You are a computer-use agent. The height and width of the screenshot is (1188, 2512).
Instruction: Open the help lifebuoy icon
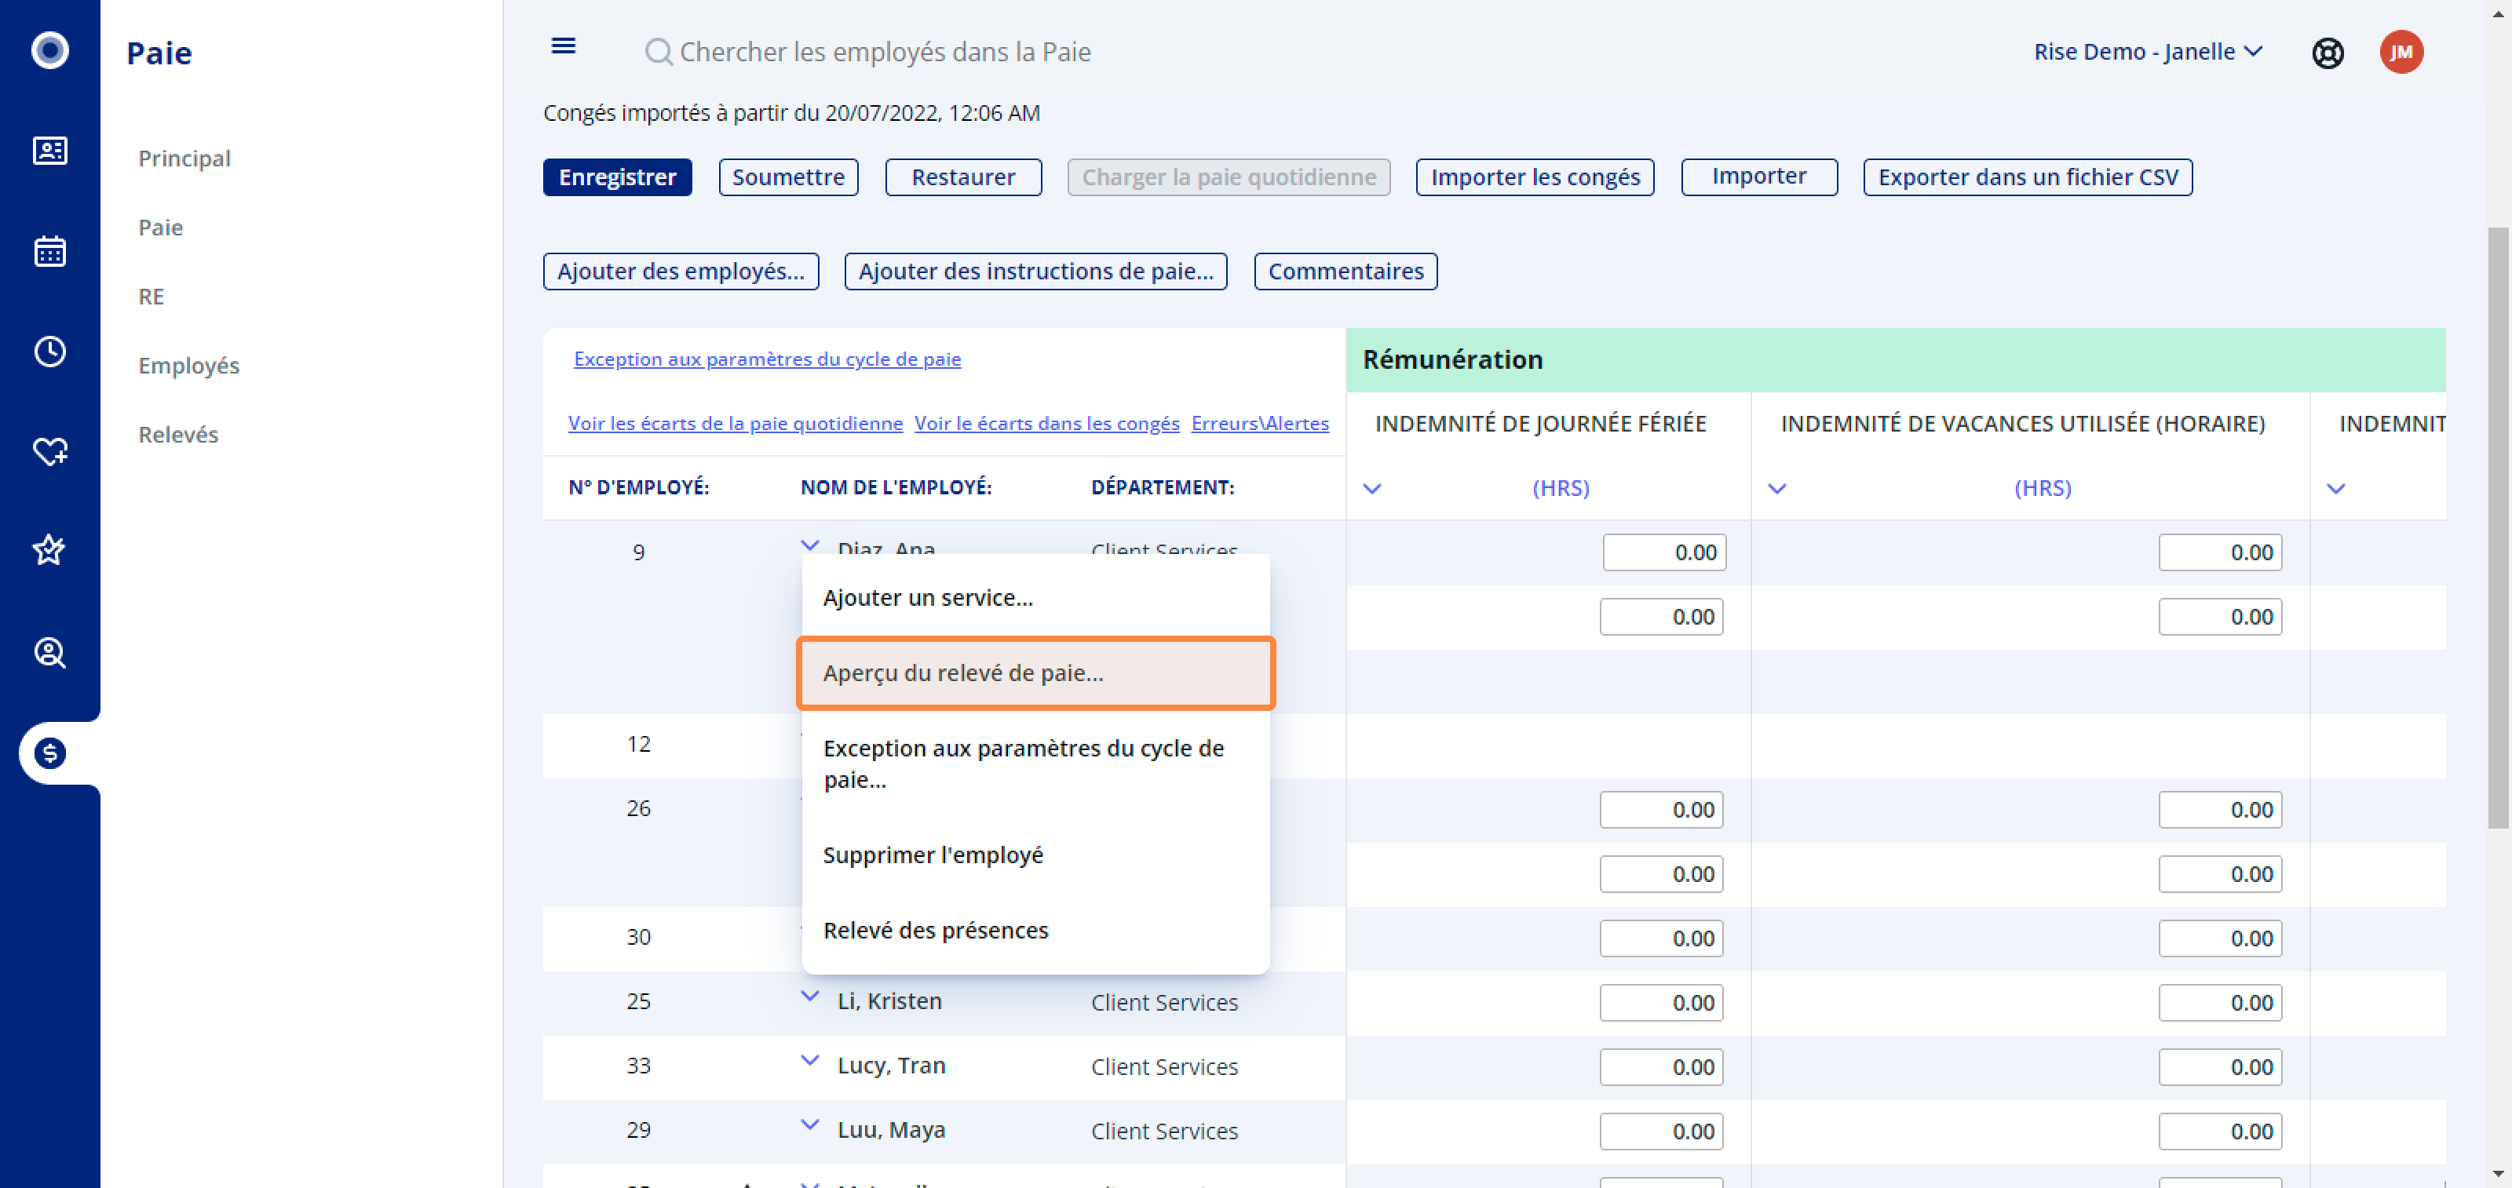coord(2328,53)
